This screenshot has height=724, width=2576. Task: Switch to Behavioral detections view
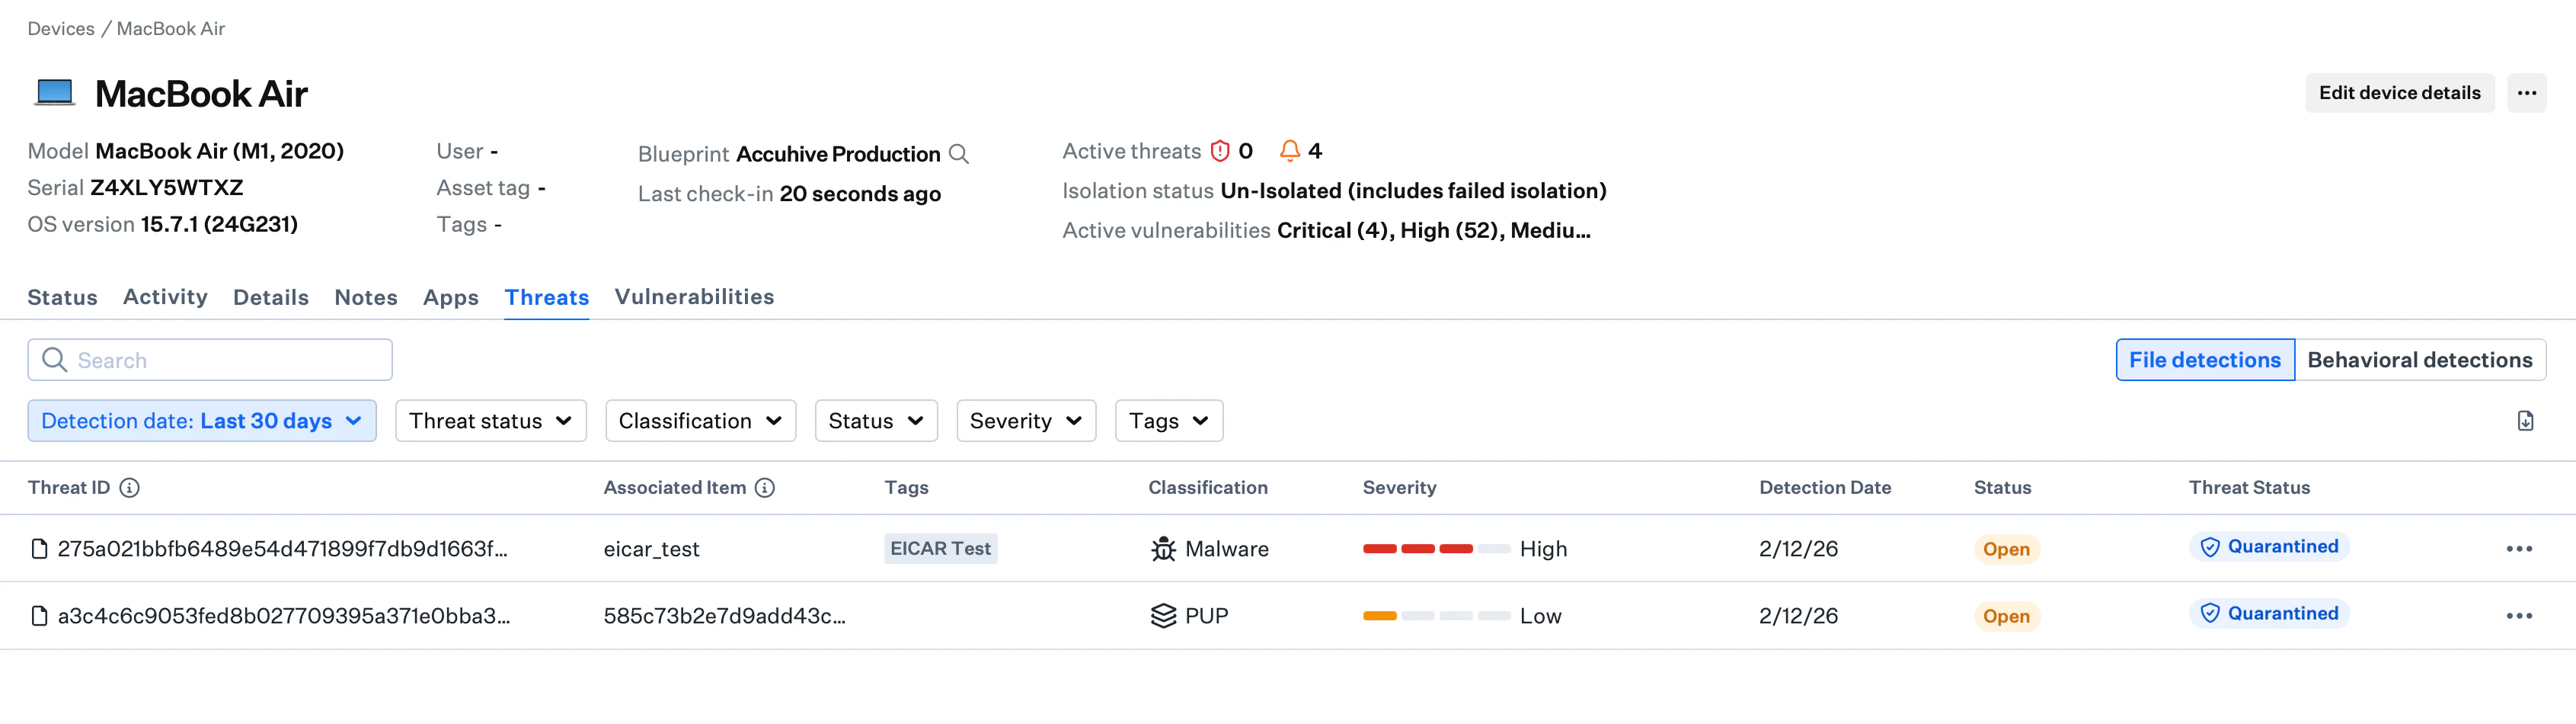click(2420, 359)
